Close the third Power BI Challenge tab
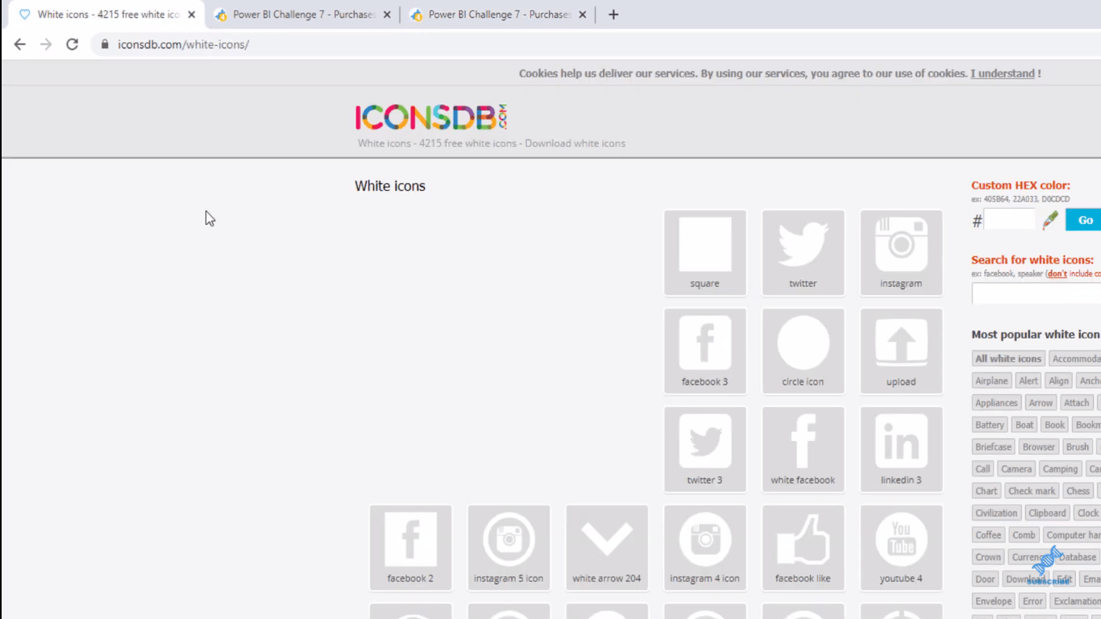1101x619 pixels. [x=583, y=15]
